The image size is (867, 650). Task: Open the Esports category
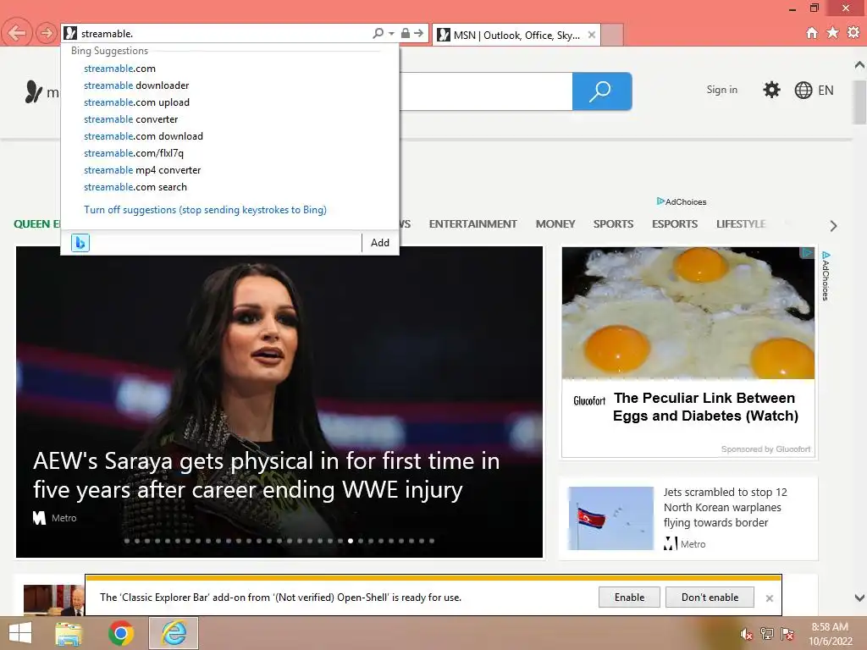coord(675,223)
